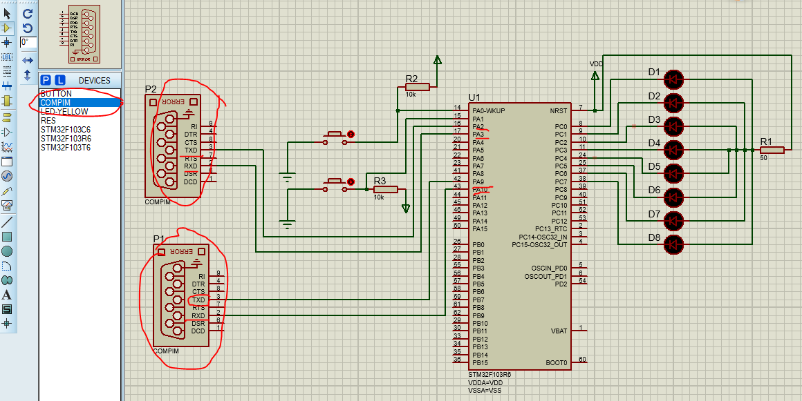Image resolution: width=802 pixels, height=401 pixels.
Task: Activate the Device Pins mode tool
Action: [7, 133]
